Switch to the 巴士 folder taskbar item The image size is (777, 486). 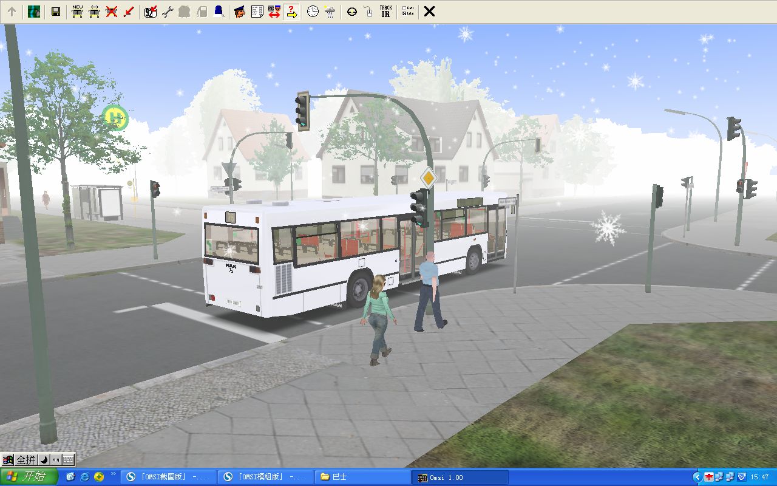pyautogui.click(x=362, y=477)
